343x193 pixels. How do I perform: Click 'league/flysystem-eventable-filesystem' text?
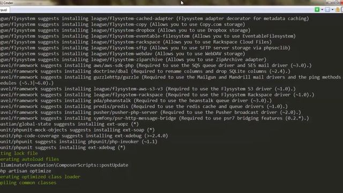(140, 36)
